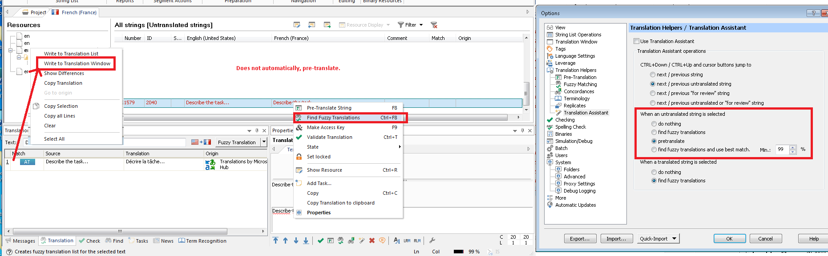Viewport: 828px width, 256px height.
Task: Click the magic wand pre-translate icon
Action: tap(362, 240)
